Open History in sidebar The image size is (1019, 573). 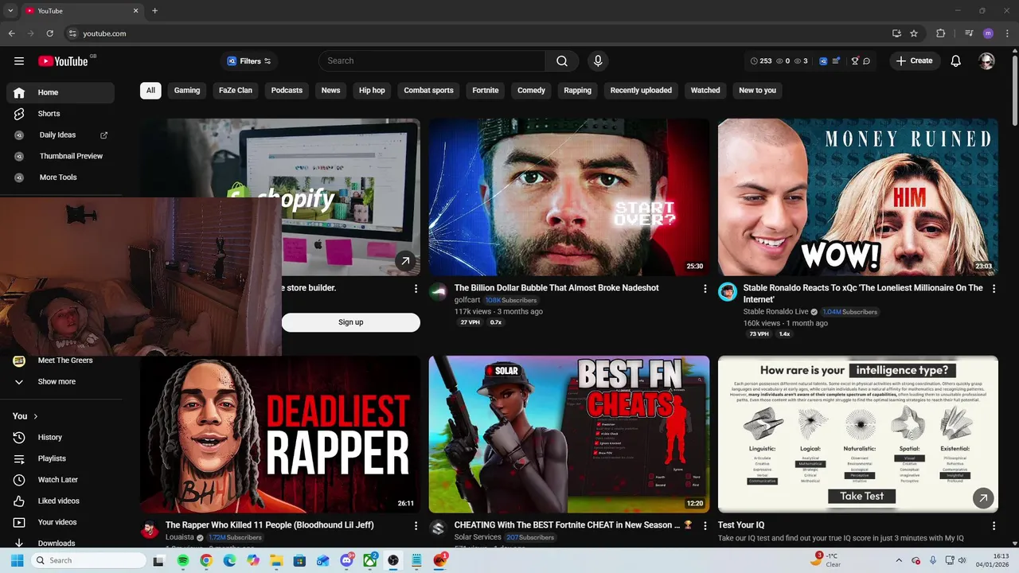[61, 438]
